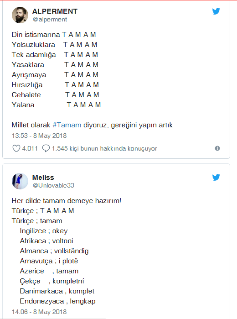The image size is (237, 319).
Task: Open the 14:06 - 8 May 2018 timestamp
Action: point(39,312)
